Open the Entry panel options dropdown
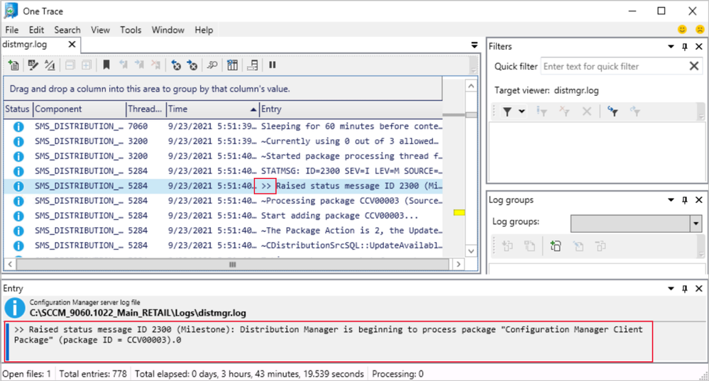 671,288
